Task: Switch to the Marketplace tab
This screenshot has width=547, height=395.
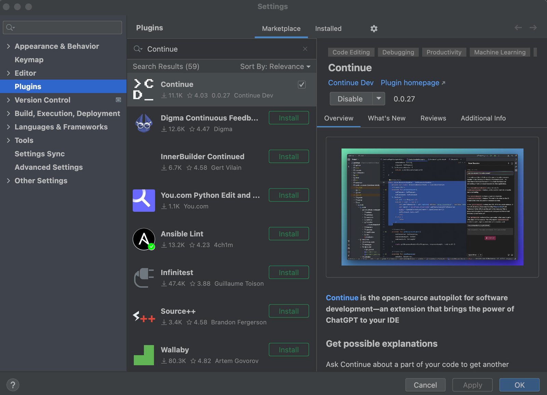Action: coord(281,28)
